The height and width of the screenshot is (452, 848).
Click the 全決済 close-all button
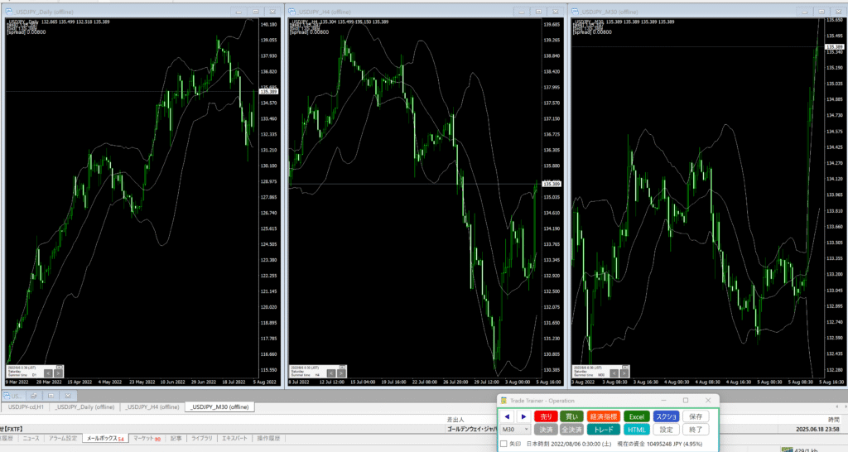click(x=571, y=430)
